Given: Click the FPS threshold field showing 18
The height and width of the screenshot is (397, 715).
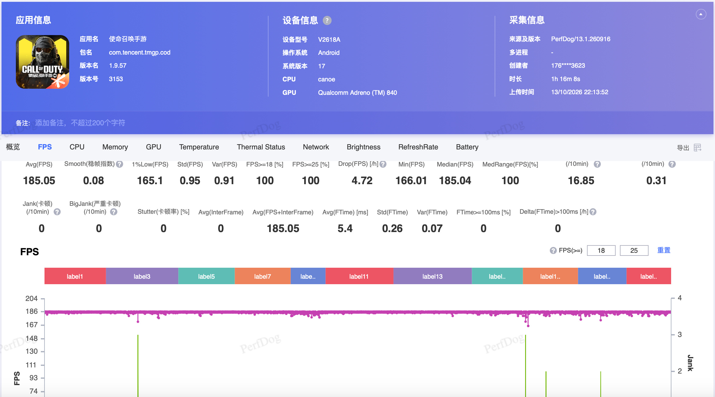Looking at the screenshot, I should 601,251.
